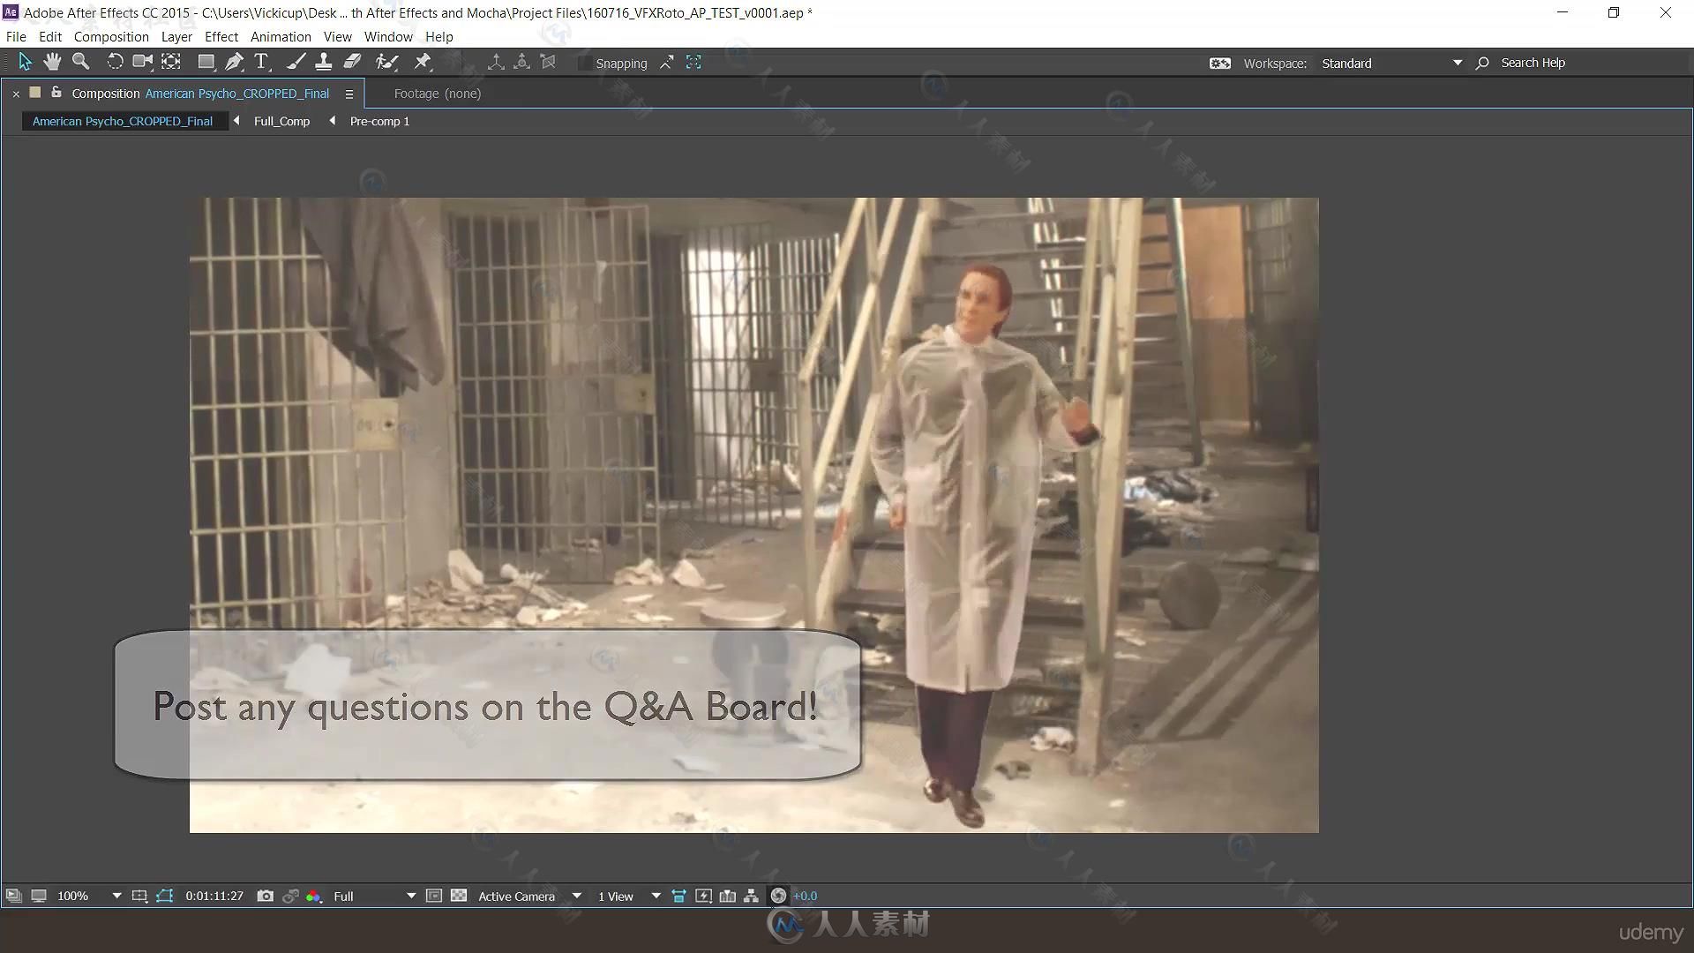The width and height of the screenshot is (1694, 953).
Task: Open the View menu
Action: [337, 36]
